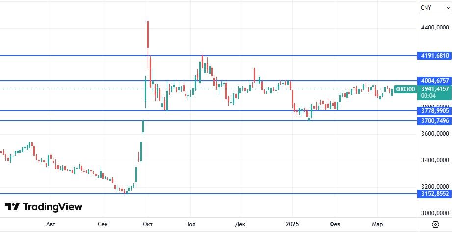Click current price label 3941,4157
The image size is (452, 233).
click(434, 89)
